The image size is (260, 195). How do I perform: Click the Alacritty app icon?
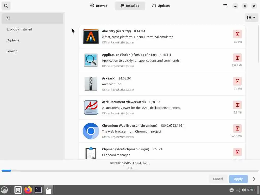[91, 37]
